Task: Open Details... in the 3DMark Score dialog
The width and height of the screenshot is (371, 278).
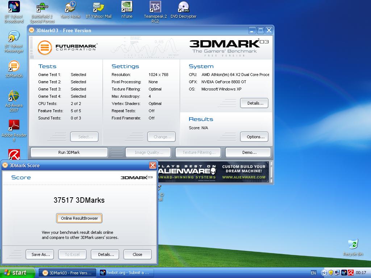Action: point(105,254)
